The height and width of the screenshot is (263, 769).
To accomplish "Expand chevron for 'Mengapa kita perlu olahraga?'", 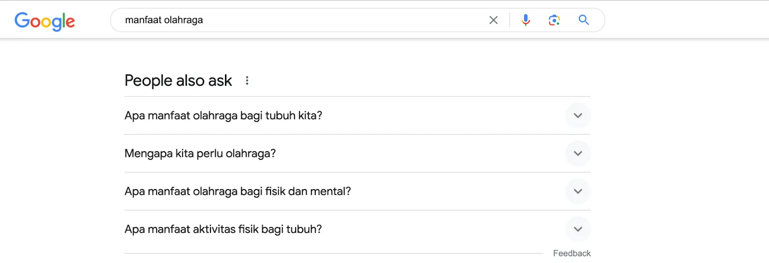I will [x=578, y=154].
